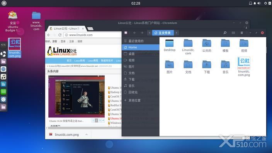Switch file manager to grid view toggle

233,33
